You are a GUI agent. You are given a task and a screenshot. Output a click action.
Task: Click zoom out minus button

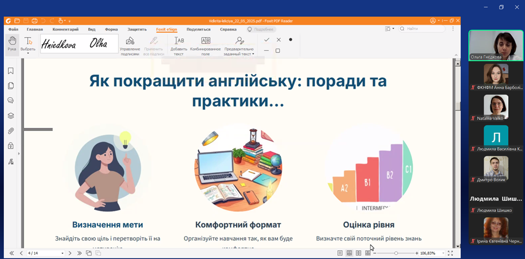coord(374,254)
